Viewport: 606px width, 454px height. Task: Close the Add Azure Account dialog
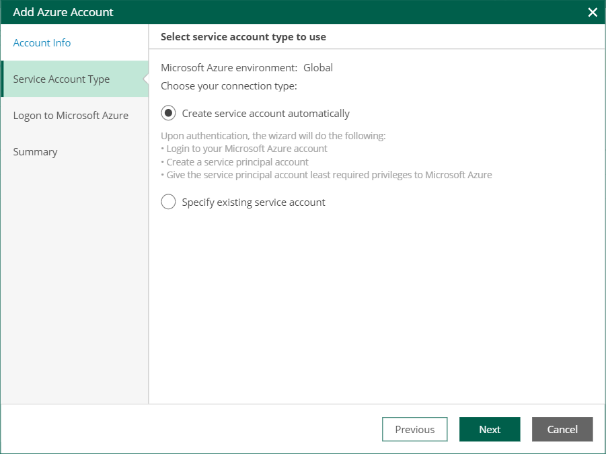tap(593, 12)
